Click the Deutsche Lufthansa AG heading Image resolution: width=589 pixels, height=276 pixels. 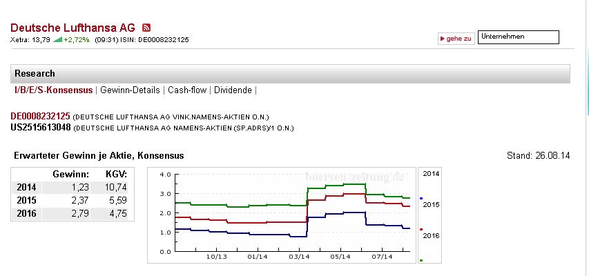73,28
